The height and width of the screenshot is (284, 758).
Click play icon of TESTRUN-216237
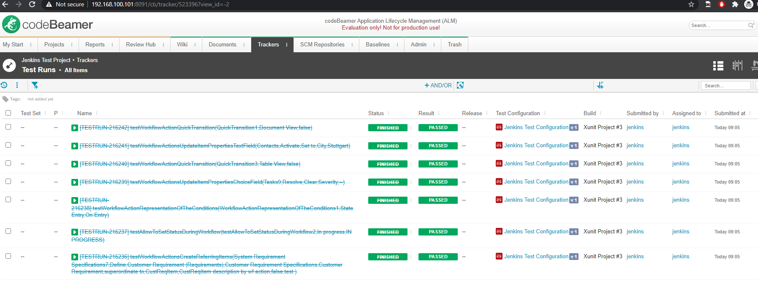(75, 232)
